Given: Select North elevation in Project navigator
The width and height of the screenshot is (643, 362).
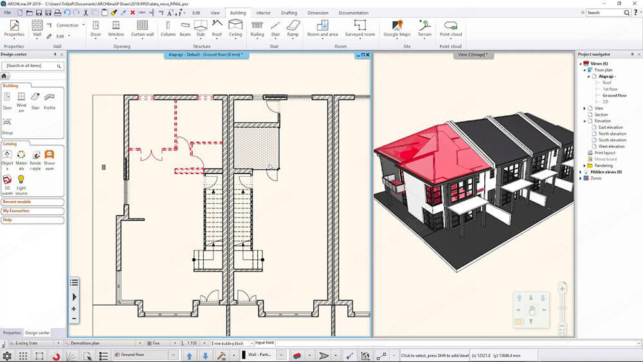Looking at the screenshot, I should click(612, 134).
